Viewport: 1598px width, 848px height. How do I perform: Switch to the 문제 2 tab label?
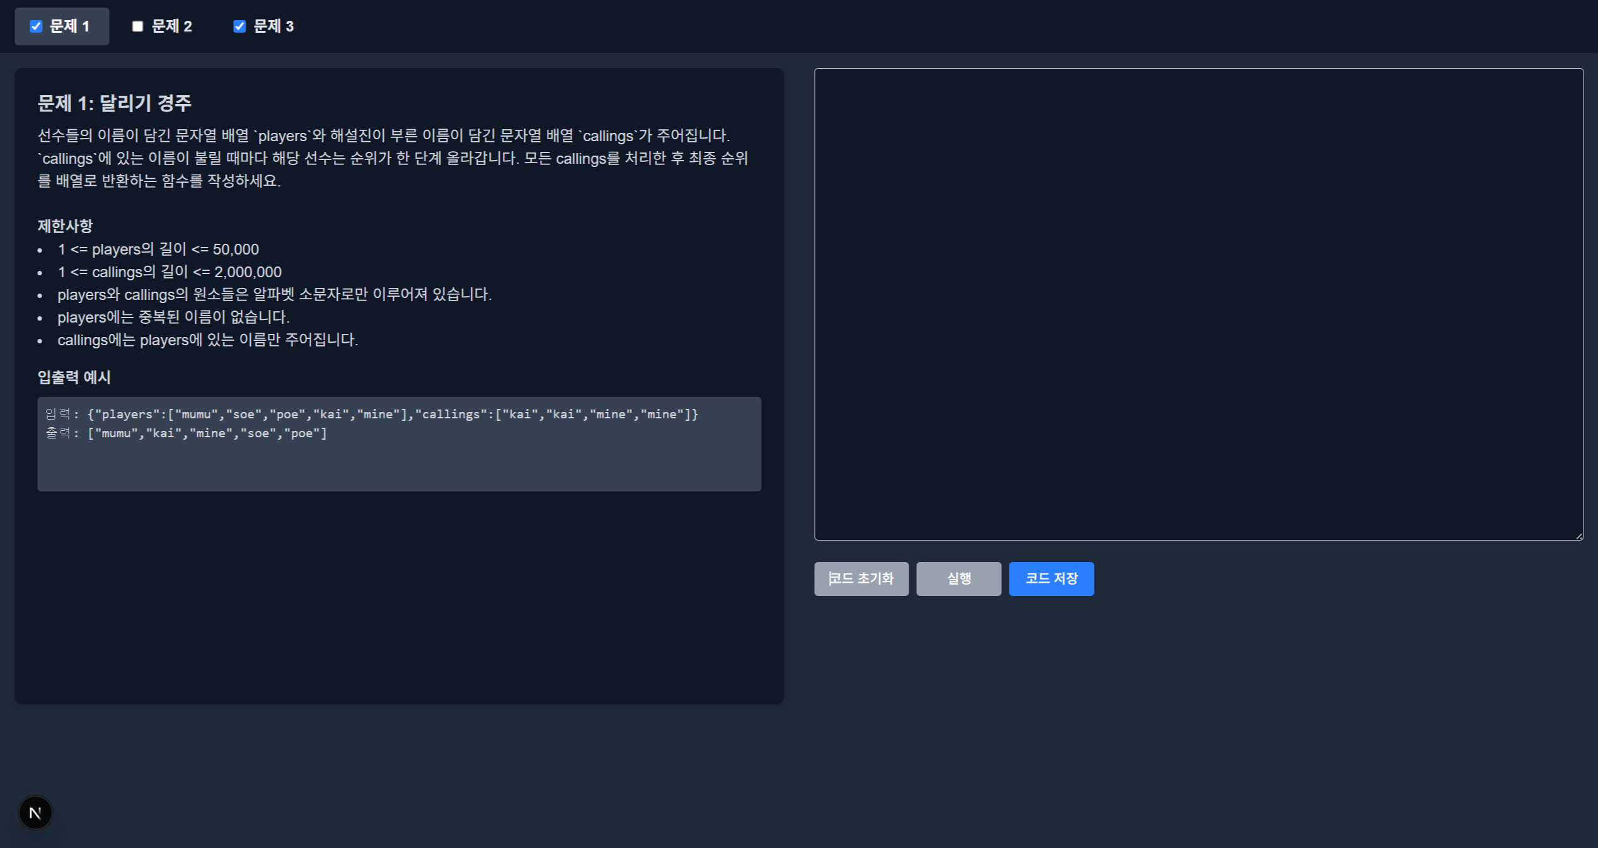pos(171,26)
